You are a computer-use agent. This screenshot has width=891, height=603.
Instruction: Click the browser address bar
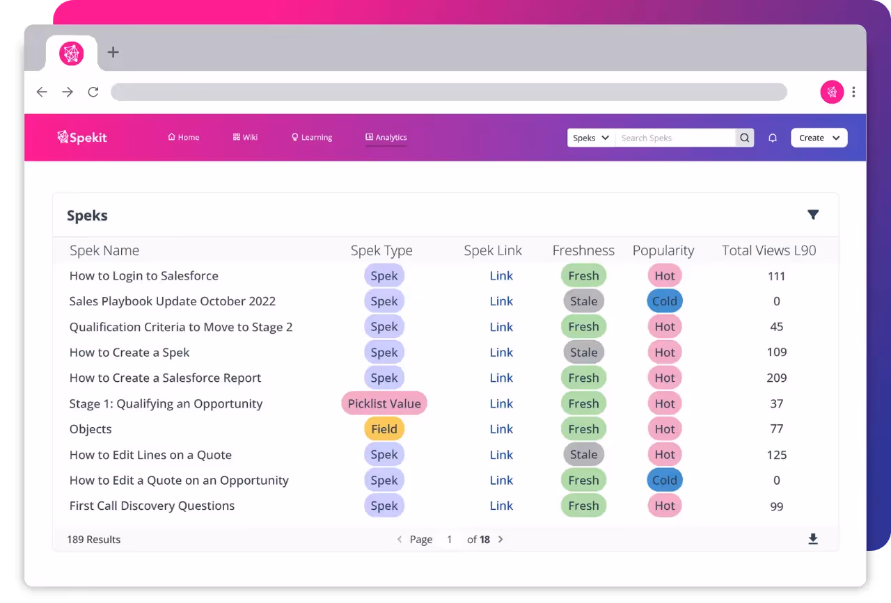449,92
